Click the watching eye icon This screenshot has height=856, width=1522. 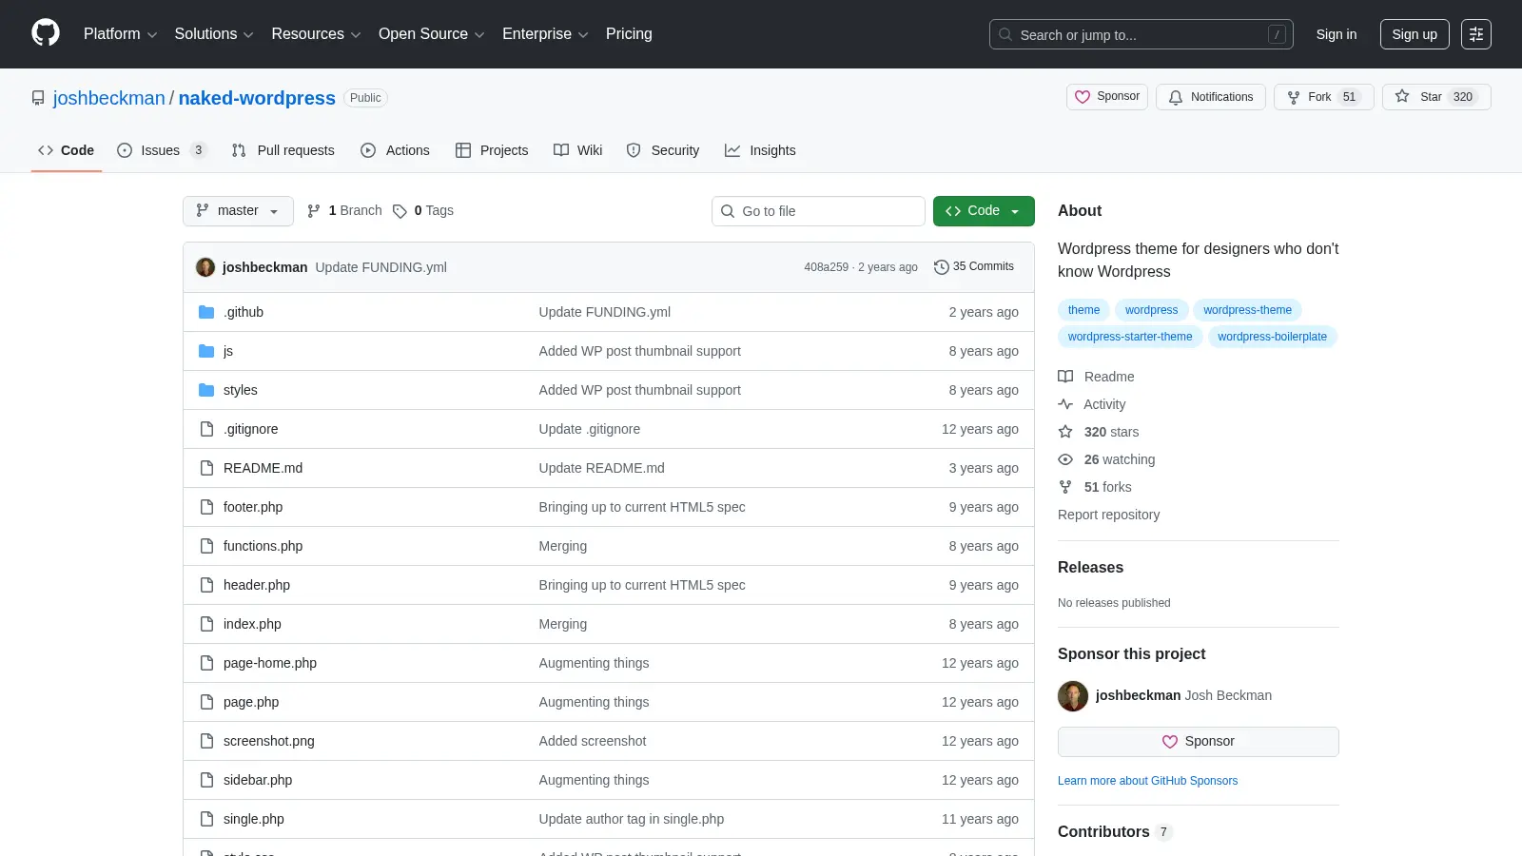click(x=1065, y=459)
